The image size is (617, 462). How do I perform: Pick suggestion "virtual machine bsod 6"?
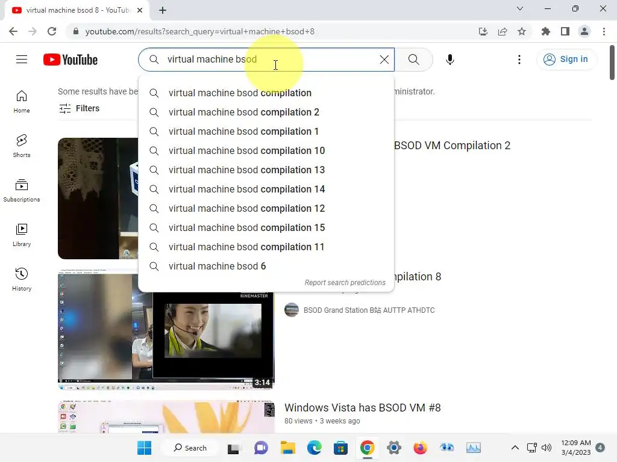point(266,266)
